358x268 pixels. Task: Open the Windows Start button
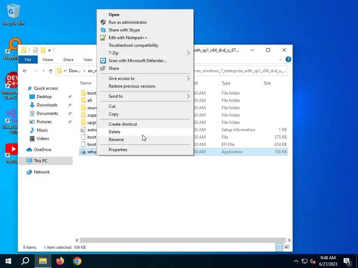[x=8, y=261]
